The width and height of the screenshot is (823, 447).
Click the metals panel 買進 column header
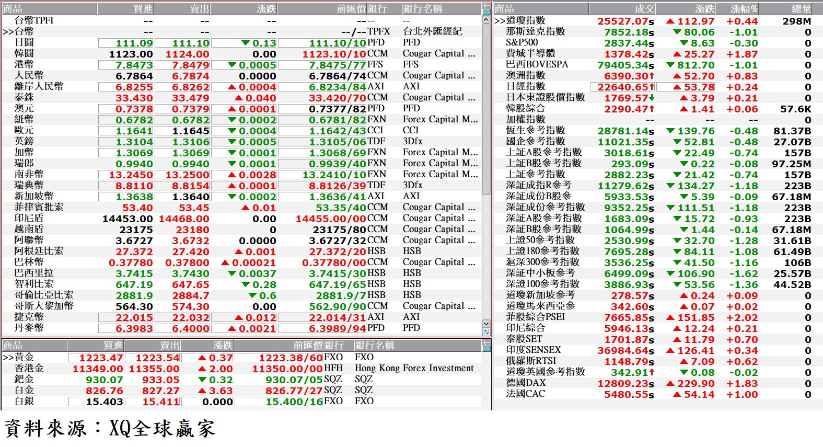click(x=96, y=346)
